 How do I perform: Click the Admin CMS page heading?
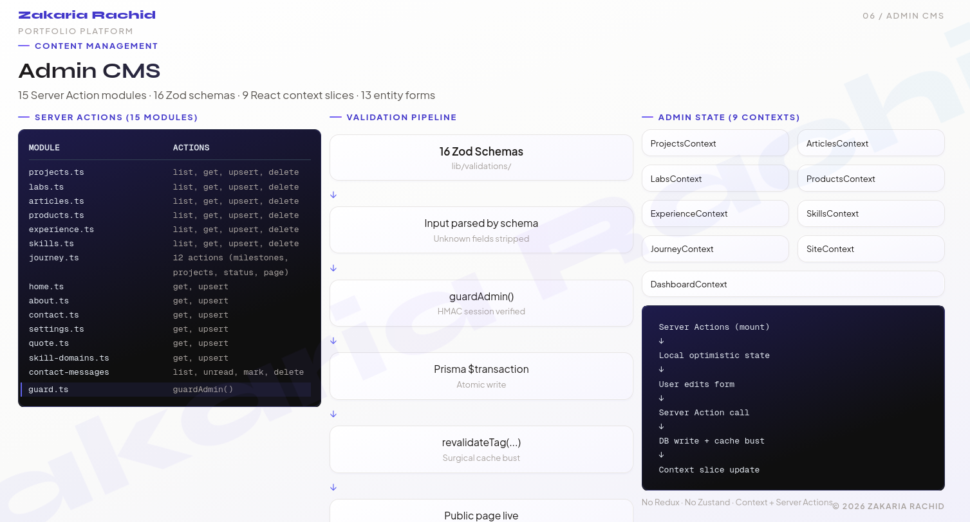(89, 71)
